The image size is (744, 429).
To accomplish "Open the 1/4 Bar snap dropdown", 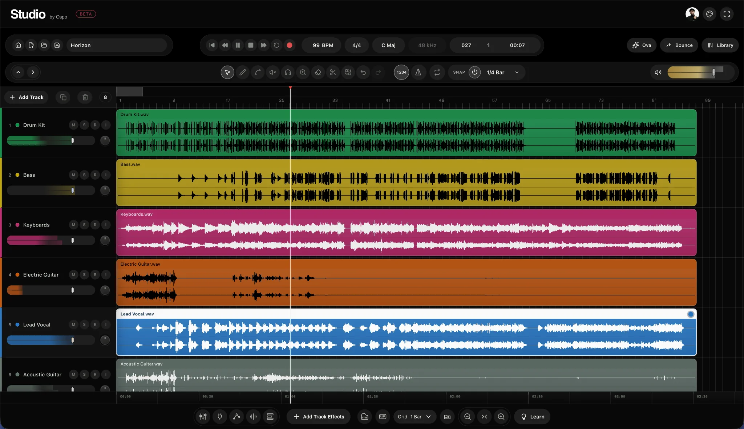I will [x=503, y=72].
